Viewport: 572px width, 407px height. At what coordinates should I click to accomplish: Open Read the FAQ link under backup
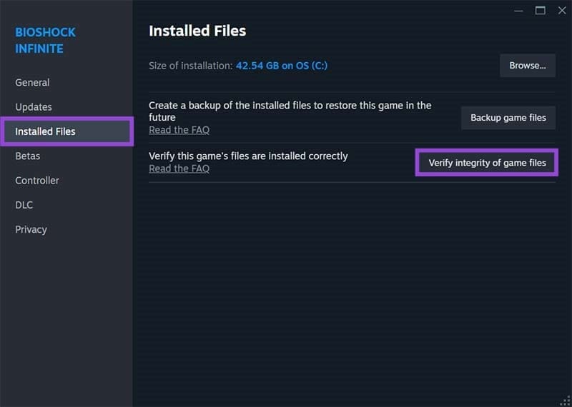[179, 130]
